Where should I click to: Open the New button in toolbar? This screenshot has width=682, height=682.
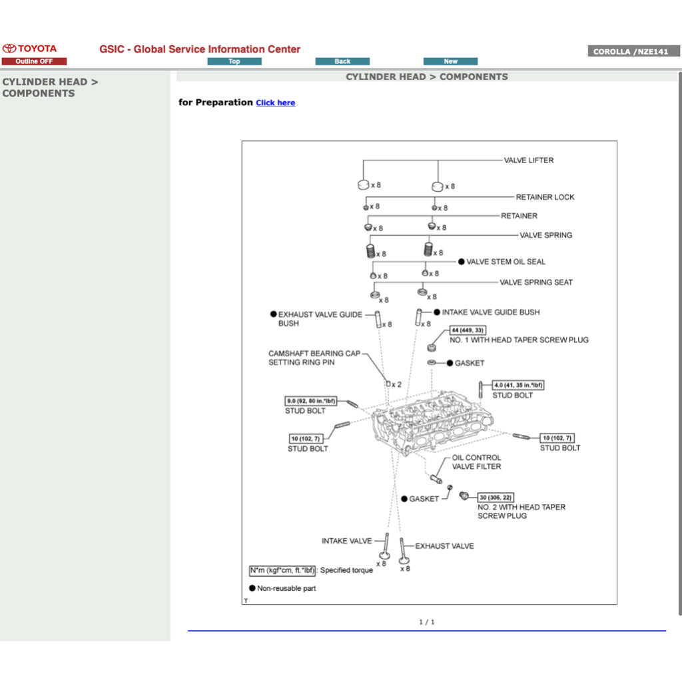[x=450, y=61]
